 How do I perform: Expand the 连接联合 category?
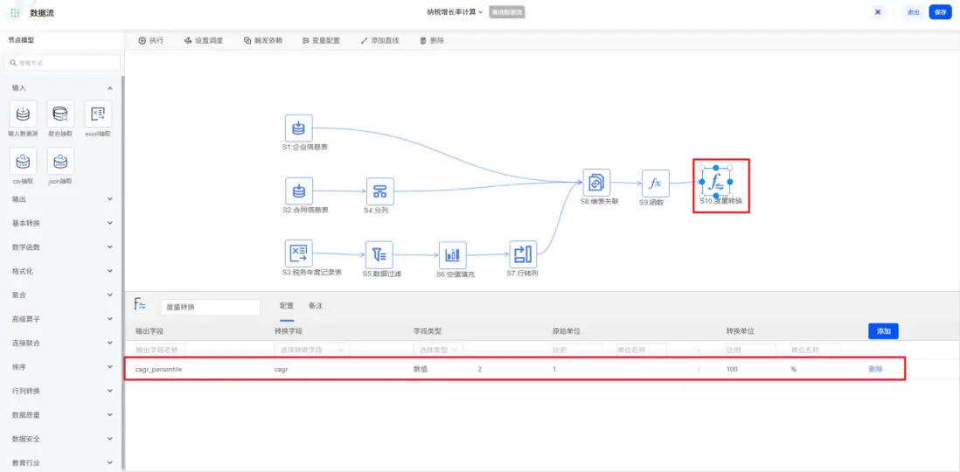coord(109,343)
